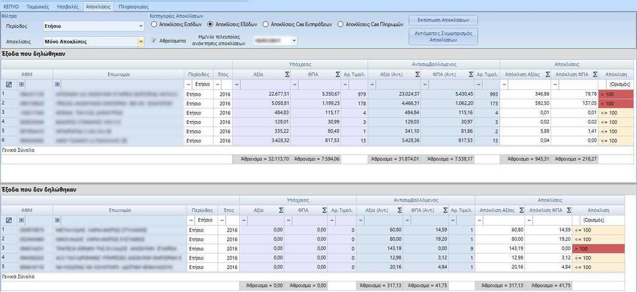Image resolution: width=637 pixels, height=292 pixels.
Task: Click equals operator icon of Περίοδος filter in Έξοδα που δεν δηλώθηκαν
Action: (192, 220)
